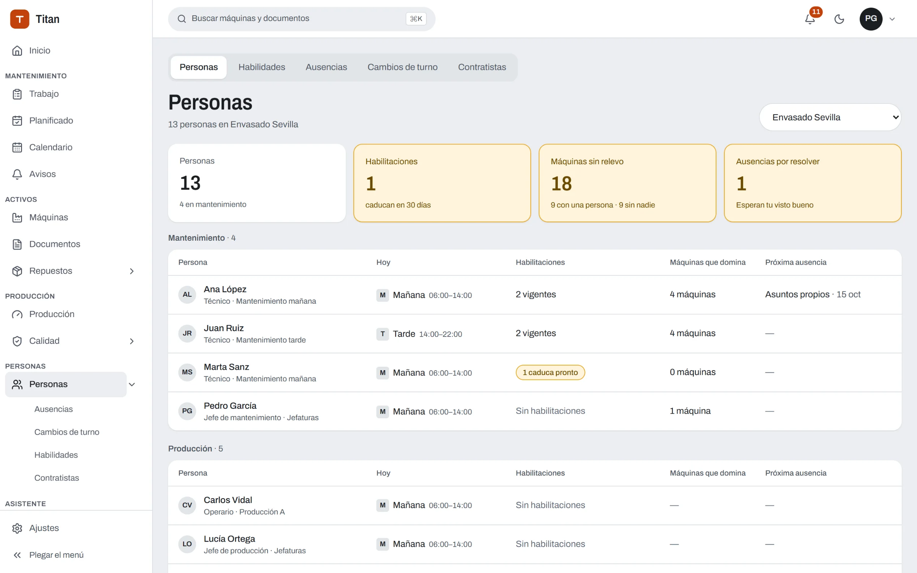Switch to the Ausencias tab

[326, 67]
